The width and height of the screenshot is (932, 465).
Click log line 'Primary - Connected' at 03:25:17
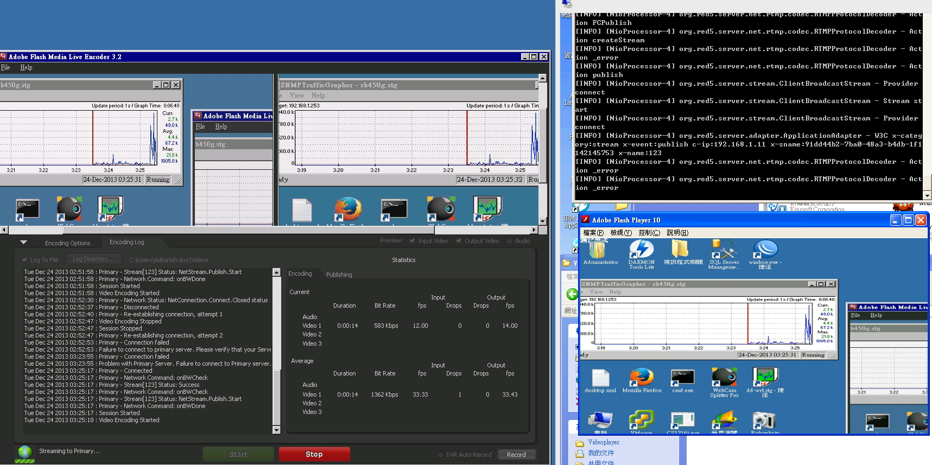88,371
